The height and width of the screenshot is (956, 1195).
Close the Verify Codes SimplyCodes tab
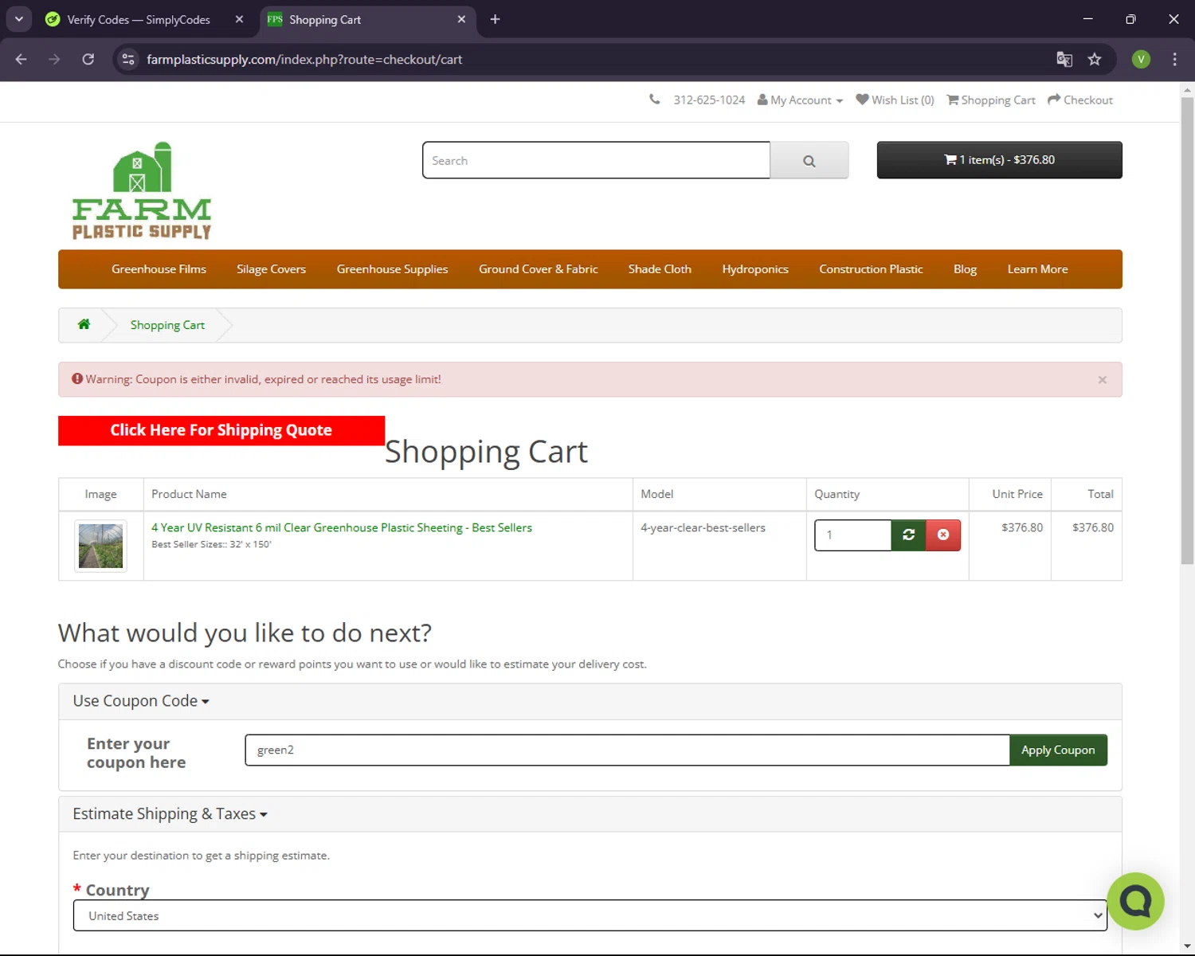[239, 19]
